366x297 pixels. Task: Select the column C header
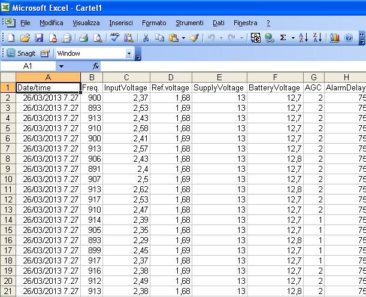click(126, 77)
